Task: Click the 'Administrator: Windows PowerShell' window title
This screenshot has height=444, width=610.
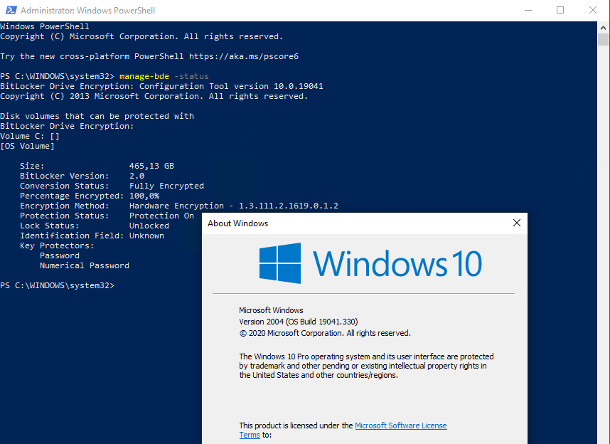Action: click(88, 11)
